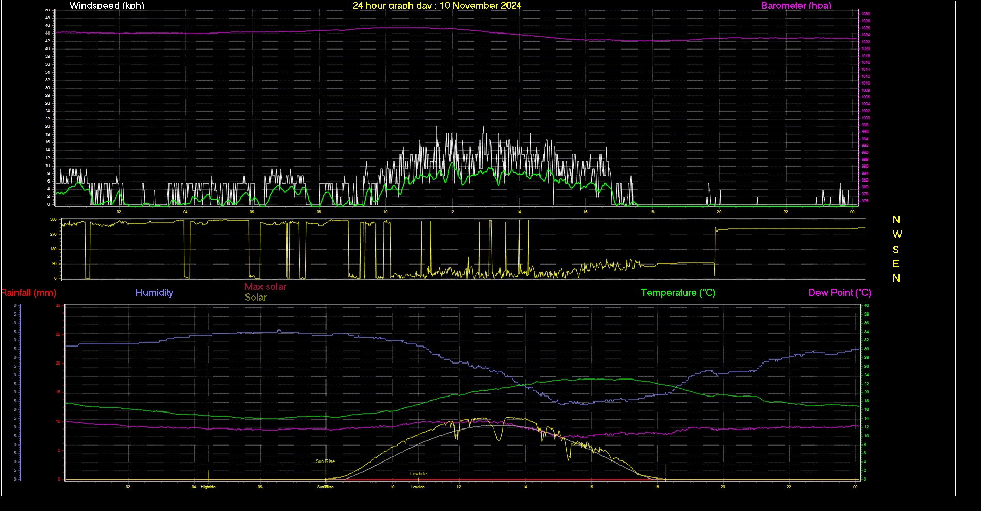Click the magenta "Dew Point (°C)" legend label
Viewport: 981px width, 511px height.
pyautogui.click(x=840, y=293)
